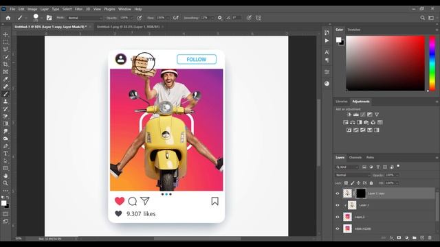Open the layer blend mode dropdown
440x247 pixels.
353,176
